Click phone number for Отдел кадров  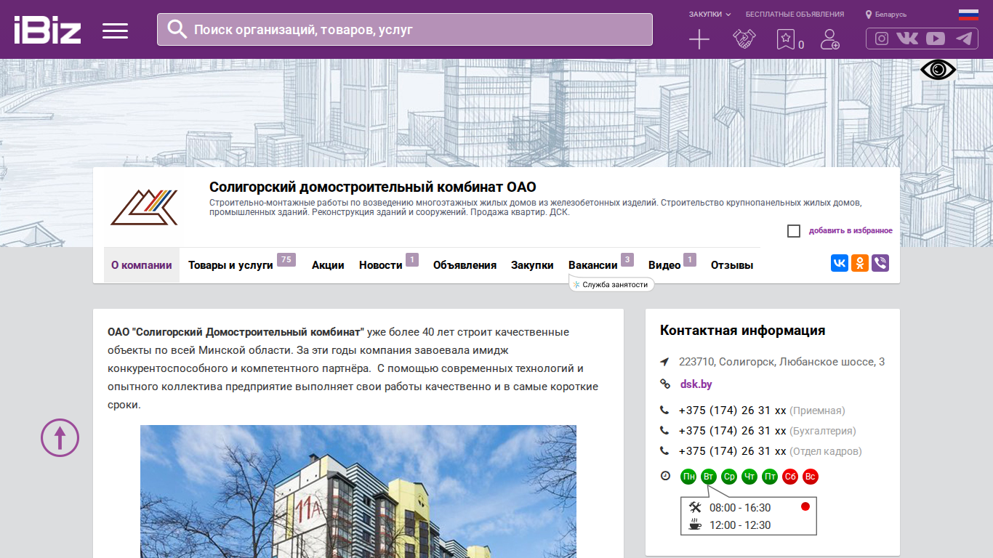pyautogui.click(x=733, y=451)
